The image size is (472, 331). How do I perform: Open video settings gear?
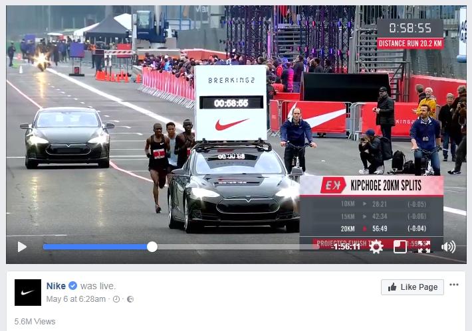376,247
